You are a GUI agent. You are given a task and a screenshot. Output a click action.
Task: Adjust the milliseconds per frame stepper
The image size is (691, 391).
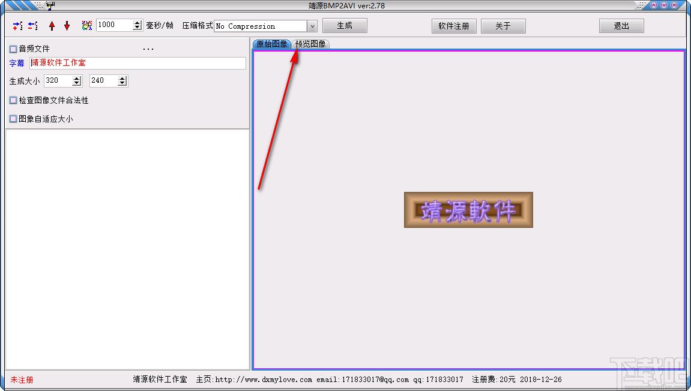[137, 25]
